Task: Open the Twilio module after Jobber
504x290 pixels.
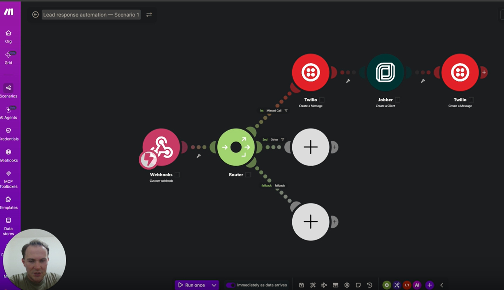Action: 460,72
